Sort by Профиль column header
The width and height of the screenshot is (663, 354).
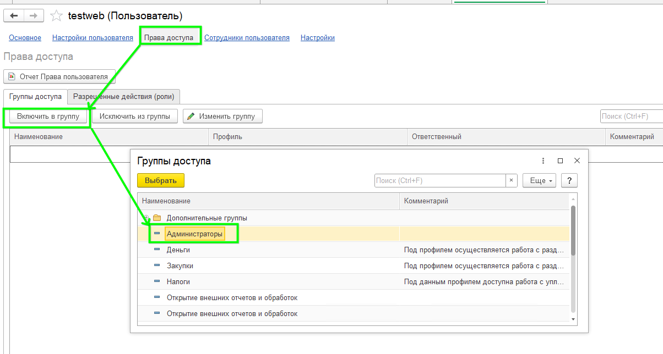click(307, 136)
